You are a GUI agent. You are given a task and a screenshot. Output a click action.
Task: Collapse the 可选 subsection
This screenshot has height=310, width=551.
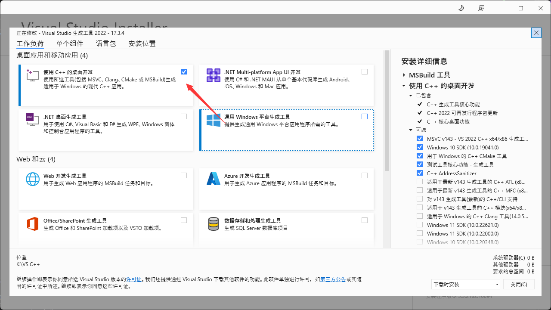tap(411, 130)
